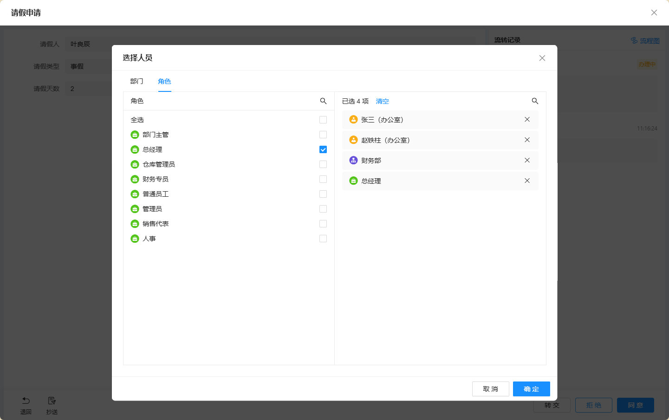Select the 销售代表 role row
669x420 pixels.
point(156,224)
